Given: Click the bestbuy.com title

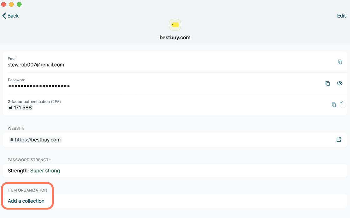Looking at the screenshot, I should [175, 38].
